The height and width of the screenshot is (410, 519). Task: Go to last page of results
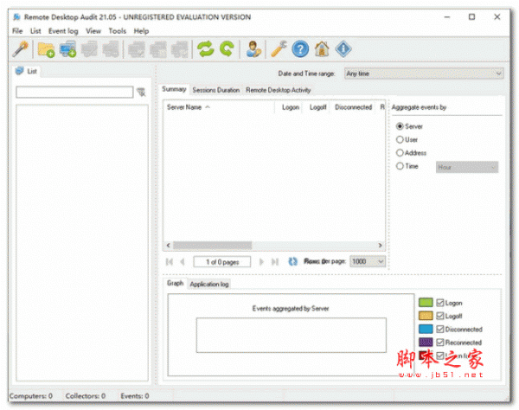point(275,262)
